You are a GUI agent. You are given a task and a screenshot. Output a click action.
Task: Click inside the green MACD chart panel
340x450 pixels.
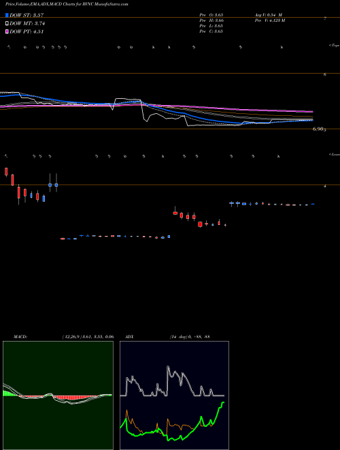click(x=58, y=395)
